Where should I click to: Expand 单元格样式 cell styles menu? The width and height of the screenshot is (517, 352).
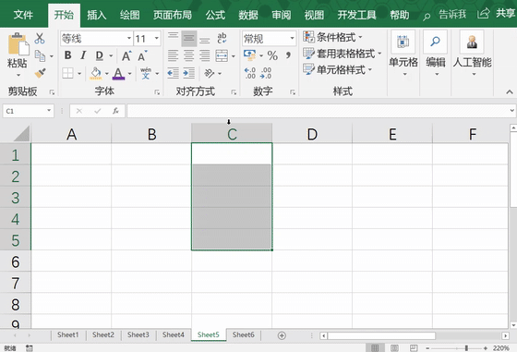(337, 69)
